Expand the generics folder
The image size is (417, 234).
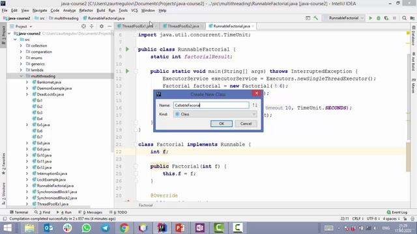[x=21, y=64]
